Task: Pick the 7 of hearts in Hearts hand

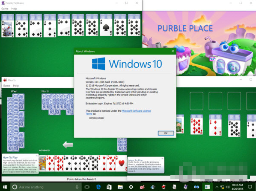Action: click(111, 163)
